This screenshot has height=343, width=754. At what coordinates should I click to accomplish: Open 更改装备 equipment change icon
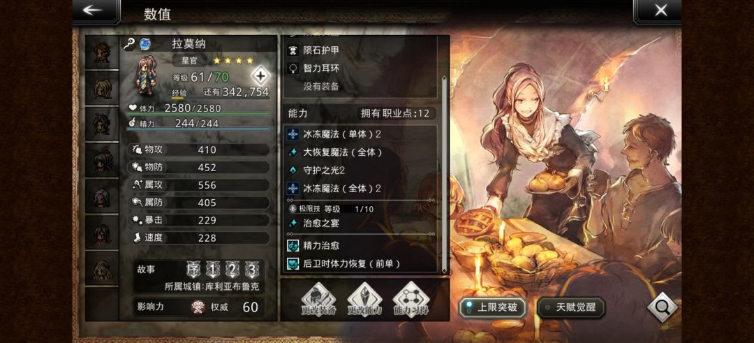coord(318,300)
